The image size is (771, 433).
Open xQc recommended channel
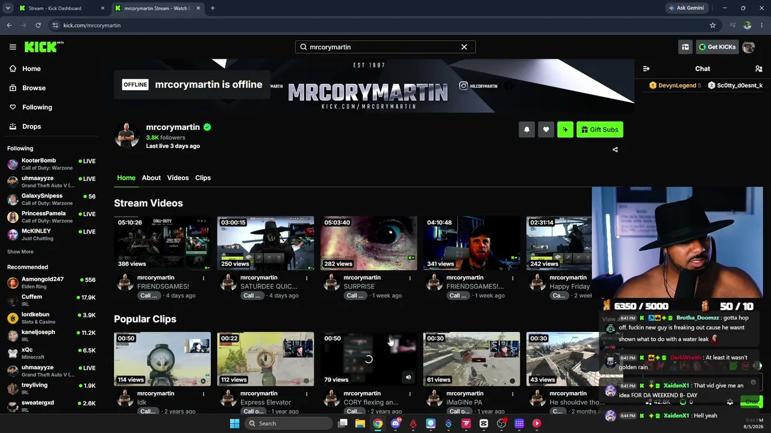(51, 353)
